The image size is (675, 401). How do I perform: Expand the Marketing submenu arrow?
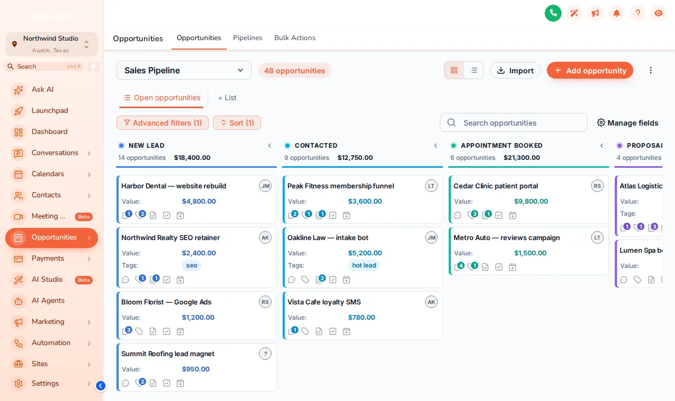(x=89, y=322)
